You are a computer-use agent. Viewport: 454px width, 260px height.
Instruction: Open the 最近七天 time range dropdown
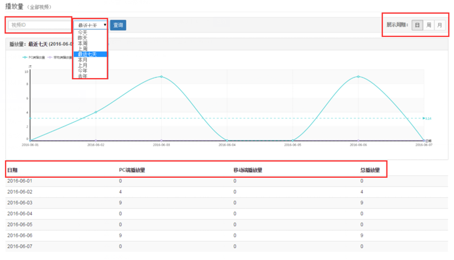click(x=90, y=25)
